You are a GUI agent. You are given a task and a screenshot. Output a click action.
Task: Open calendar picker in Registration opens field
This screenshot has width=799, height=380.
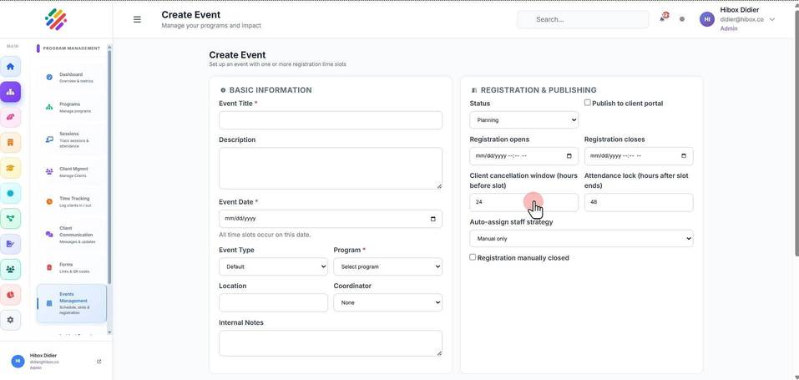tap(569, 156)
